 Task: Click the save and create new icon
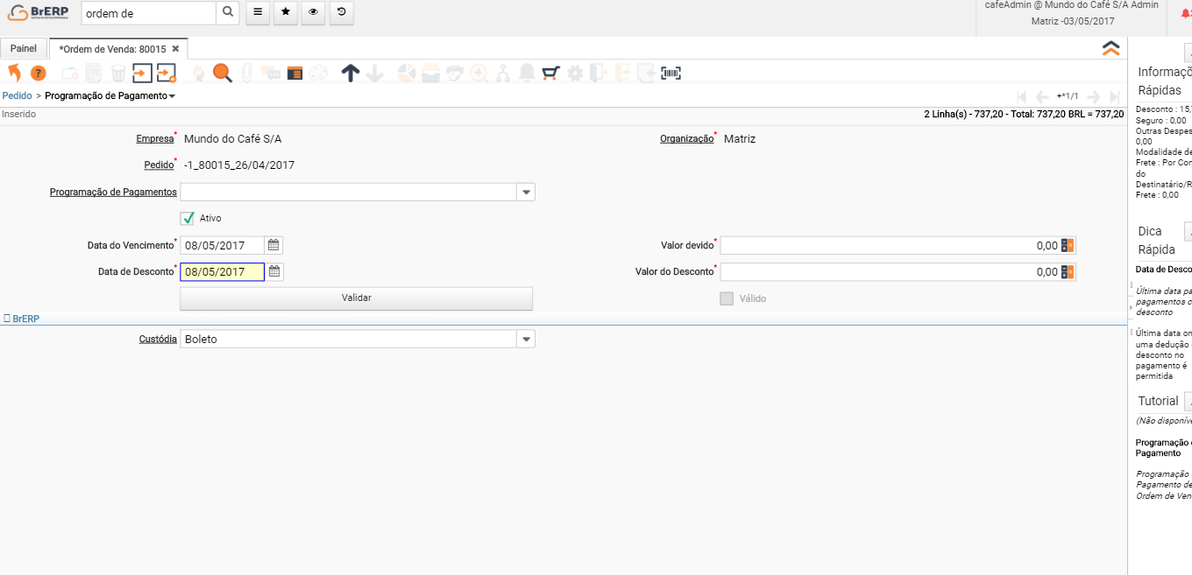point(167,74)
